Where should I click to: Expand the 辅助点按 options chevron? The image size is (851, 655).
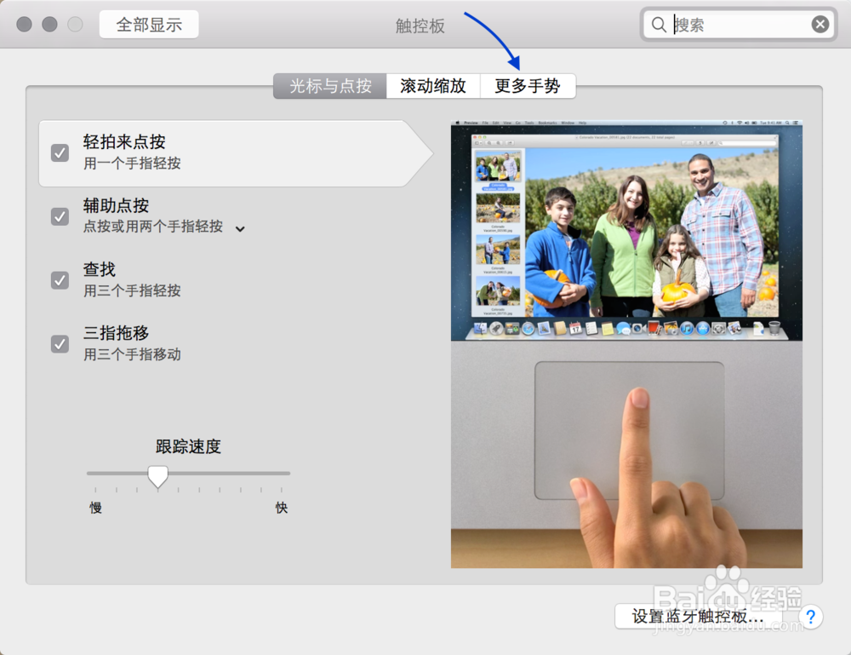(239, 228)
